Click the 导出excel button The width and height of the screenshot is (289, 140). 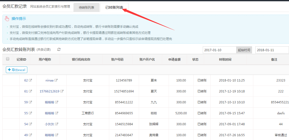pos(17,70)
